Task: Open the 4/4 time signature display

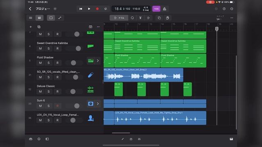Action: [x=146, y=7]
